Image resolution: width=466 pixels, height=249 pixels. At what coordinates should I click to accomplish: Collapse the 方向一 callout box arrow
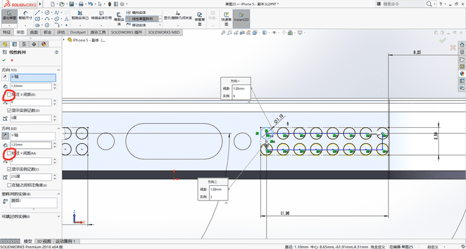[249, 102]
